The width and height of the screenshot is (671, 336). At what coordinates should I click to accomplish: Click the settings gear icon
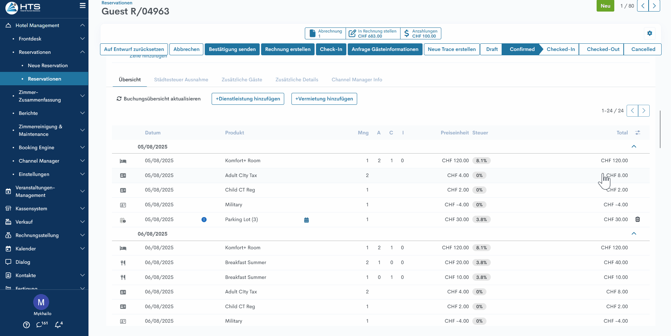[650, 33]
